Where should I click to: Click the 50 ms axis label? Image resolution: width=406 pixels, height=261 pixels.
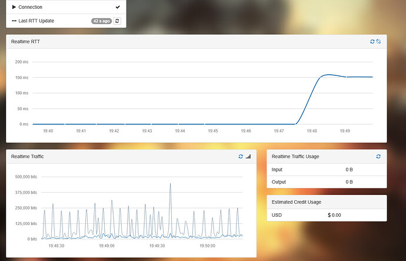pyautogui.click(x=23, y=109)
